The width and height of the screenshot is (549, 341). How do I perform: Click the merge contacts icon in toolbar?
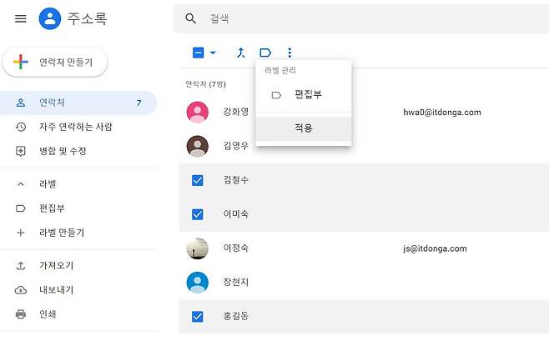[x=241, y=53]
